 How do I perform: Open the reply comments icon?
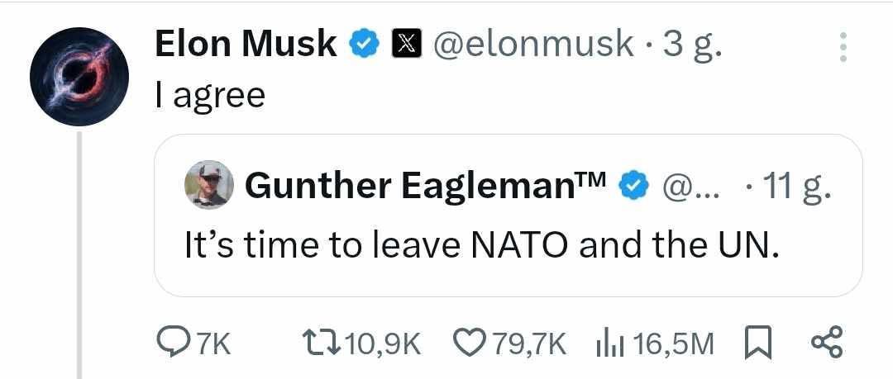click(174, 343)
